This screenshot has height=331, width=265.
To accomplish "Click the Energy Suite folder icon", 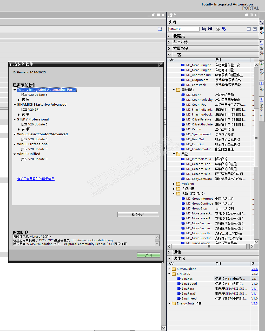I will (x=174, y=303).
